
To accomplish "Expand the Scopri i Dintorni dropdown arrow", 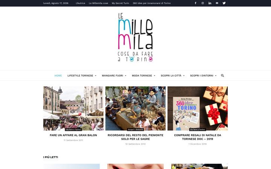I will click(x=216, y=75).
